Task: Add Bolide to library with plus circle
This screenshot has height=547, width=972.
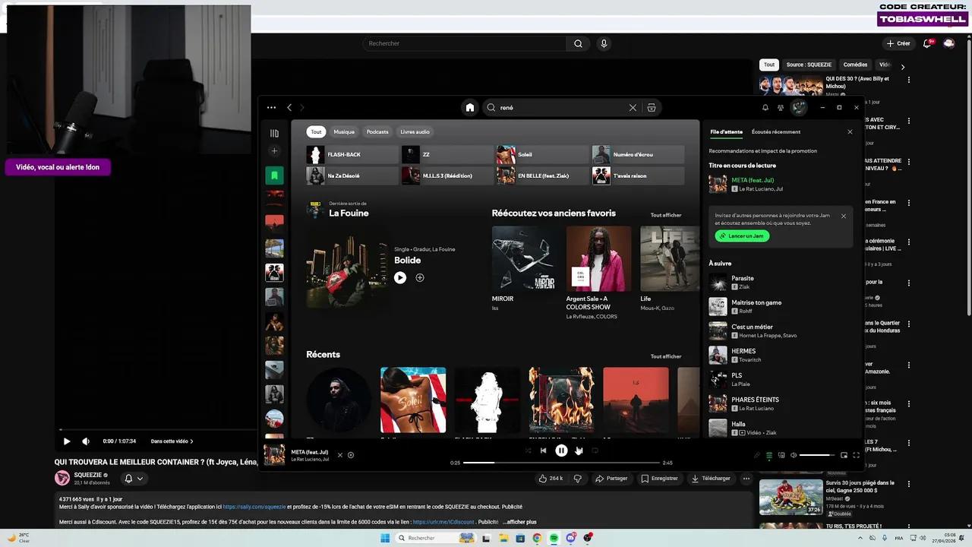Action: pyautogui.click(x=420, y=278)
